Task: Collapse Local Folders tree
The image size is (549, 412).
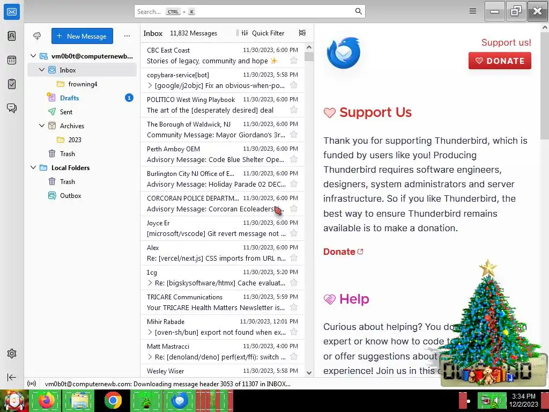Action: click(33, 167)
